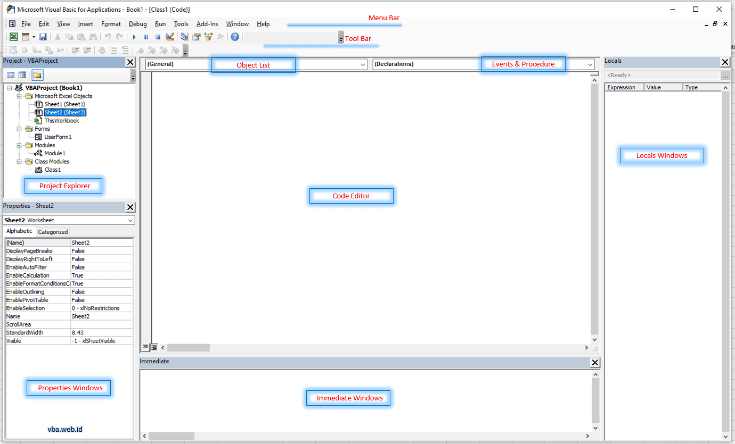Click the code editor horizontal scrollbar thumb
This screenshot has height=444, width=735.
[189, 347]
